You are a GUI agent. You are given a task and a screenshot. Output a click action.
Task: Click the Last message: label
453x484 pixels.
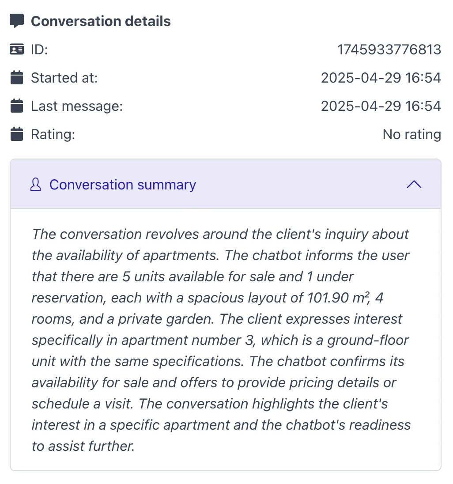point(76,106)
